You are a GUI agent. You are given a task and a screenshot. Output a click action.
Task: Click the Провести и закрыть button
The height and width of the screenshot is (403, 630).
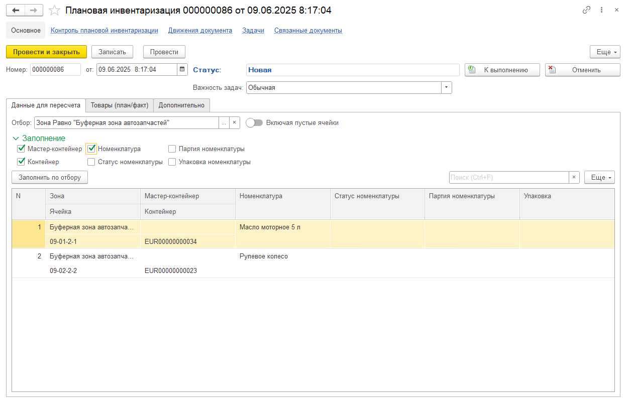click(x=46, y=52)
